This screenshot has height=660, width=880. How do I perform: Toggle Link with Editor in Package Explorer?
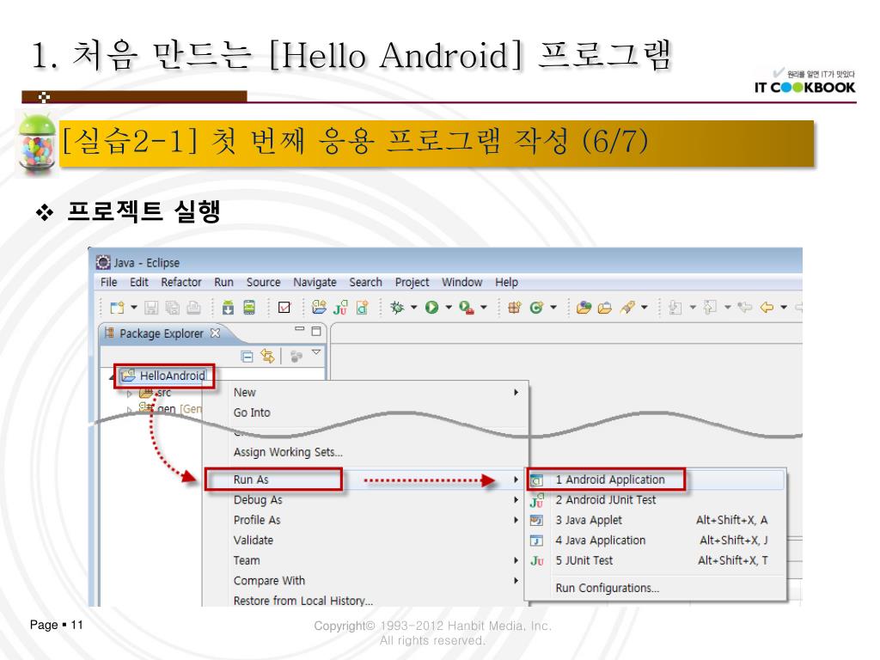pyautogui.click(x=268, y=356)
